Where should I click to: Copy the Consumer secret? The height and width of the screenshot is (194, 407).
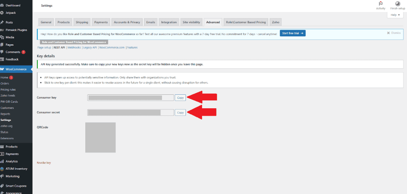coord(180,112)
